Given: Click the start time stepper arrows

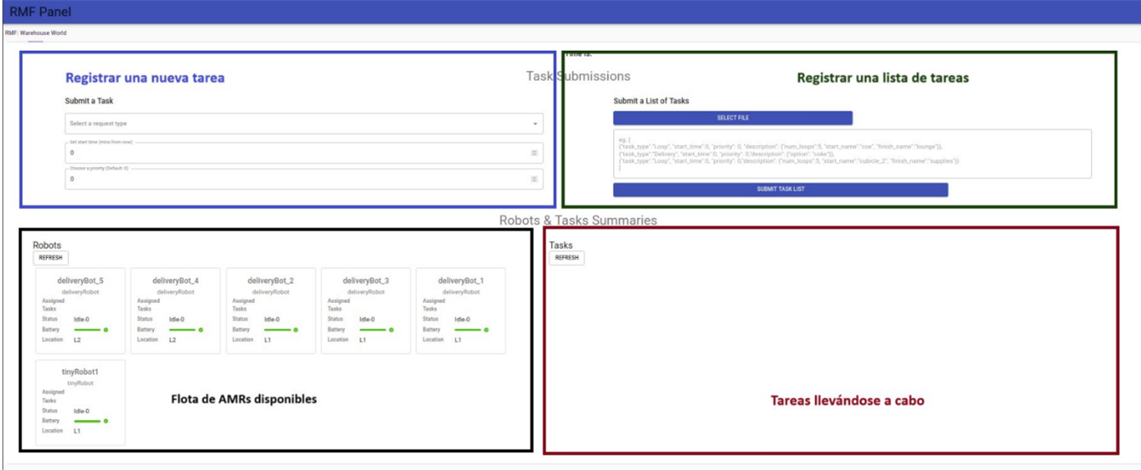Looking at the screenshot, I should coord(534,153).
